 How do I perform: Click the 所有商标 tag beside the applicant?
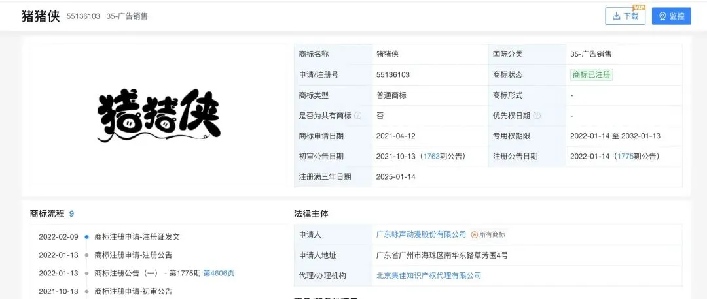[488, 234]
